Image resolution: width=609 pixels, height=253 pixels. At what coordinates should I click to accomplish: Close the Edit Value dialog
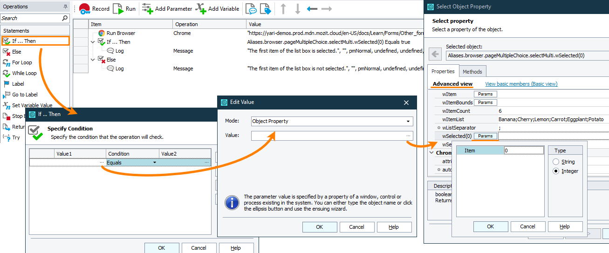406,103
